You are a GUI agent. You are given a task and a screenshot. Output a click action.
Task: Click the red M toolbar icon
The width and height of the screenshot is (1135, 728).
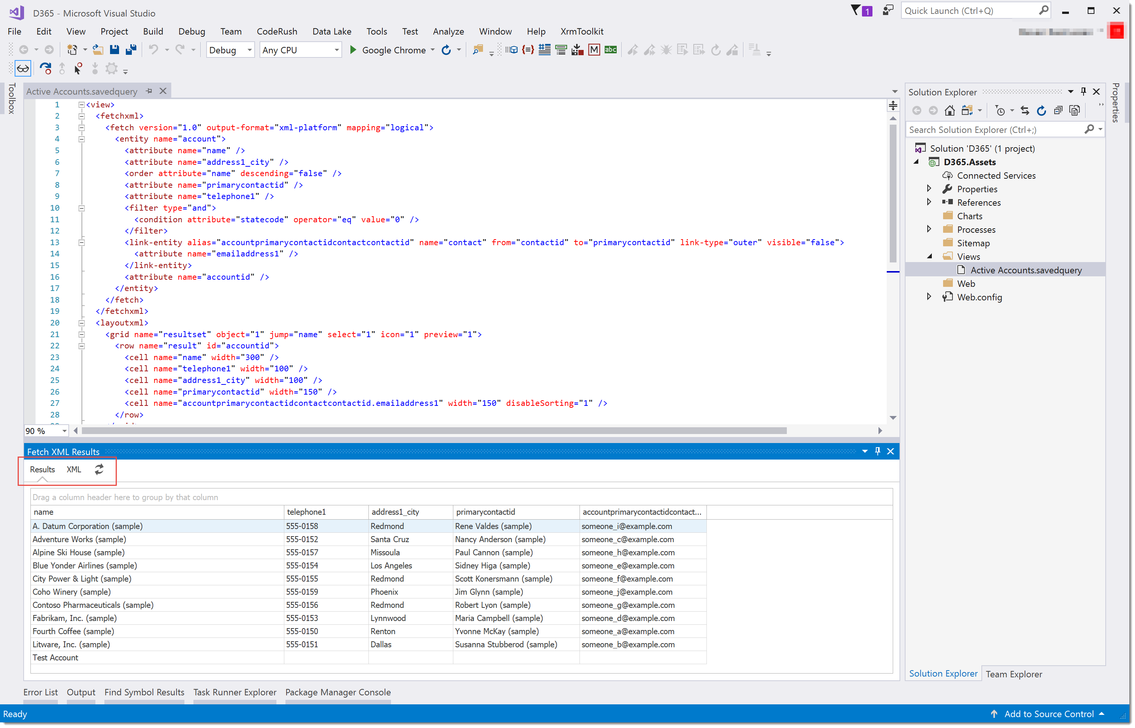(594, 50)
